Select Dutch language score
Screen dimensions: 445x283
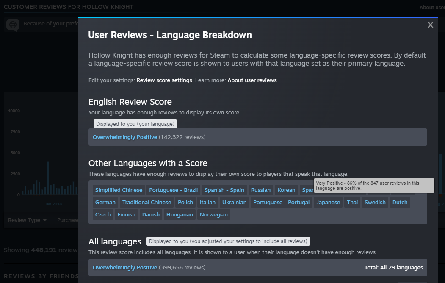(400, 203)
